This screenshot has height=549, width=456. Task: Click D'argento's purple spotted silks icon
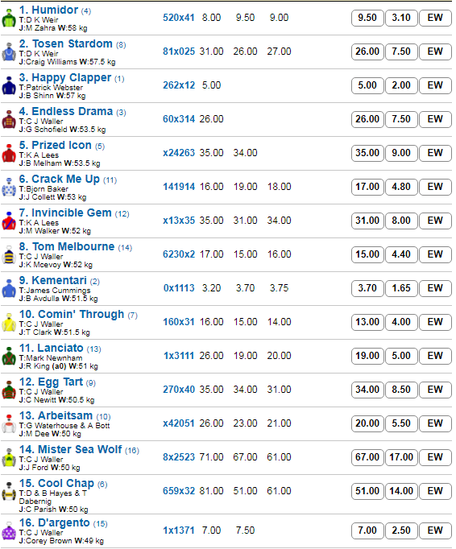click(x=9, y=531)
